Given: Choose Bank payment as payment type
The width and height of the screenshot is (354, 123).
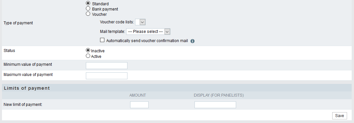Looking at the screenshot, I should [88, 9].
